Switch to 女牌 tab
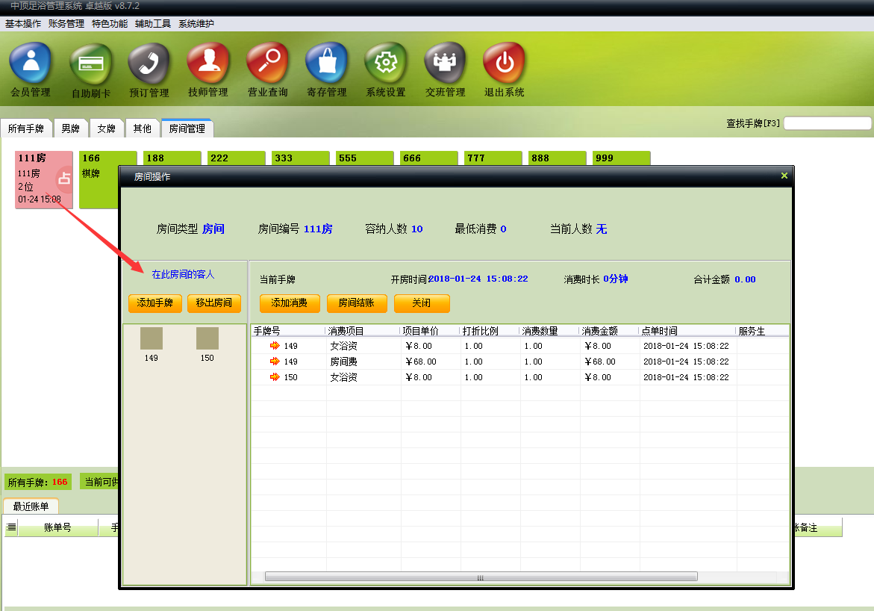The width and height of the screenshot is (874, 611). pyautogui.click(x=107, y=128)
